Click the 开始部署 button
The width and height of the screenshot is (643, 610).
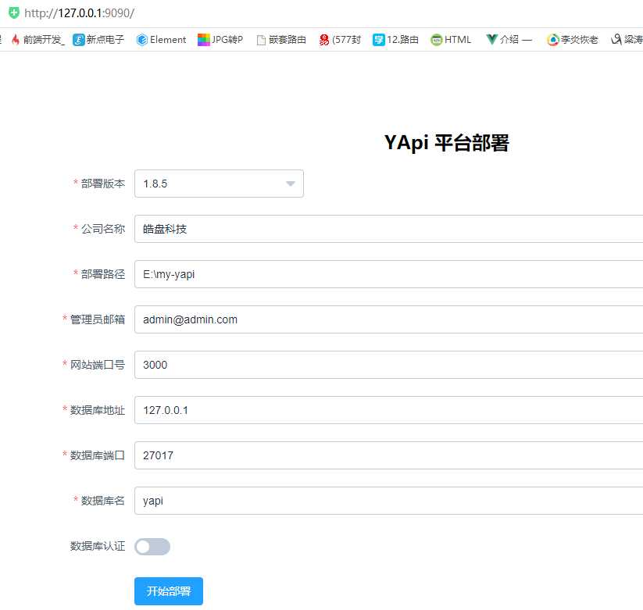coord(169,591)
